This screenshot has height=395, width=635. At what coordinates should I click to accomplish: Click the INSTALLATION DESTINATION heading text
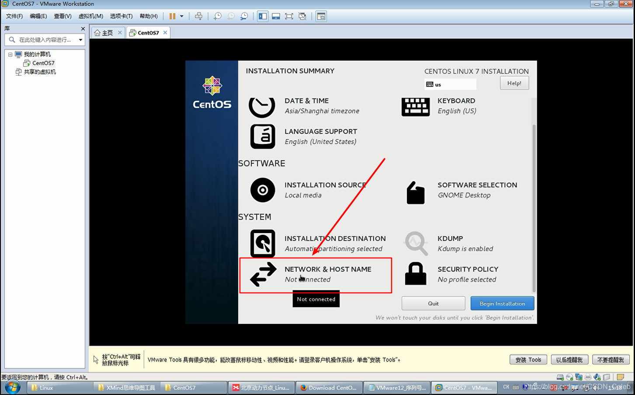coord(335,239)
